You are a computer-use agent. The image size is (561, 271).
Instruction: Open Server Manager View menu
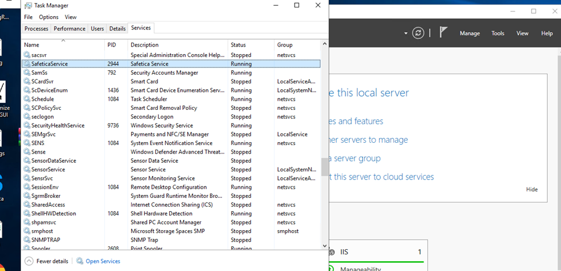coord(522,33)
